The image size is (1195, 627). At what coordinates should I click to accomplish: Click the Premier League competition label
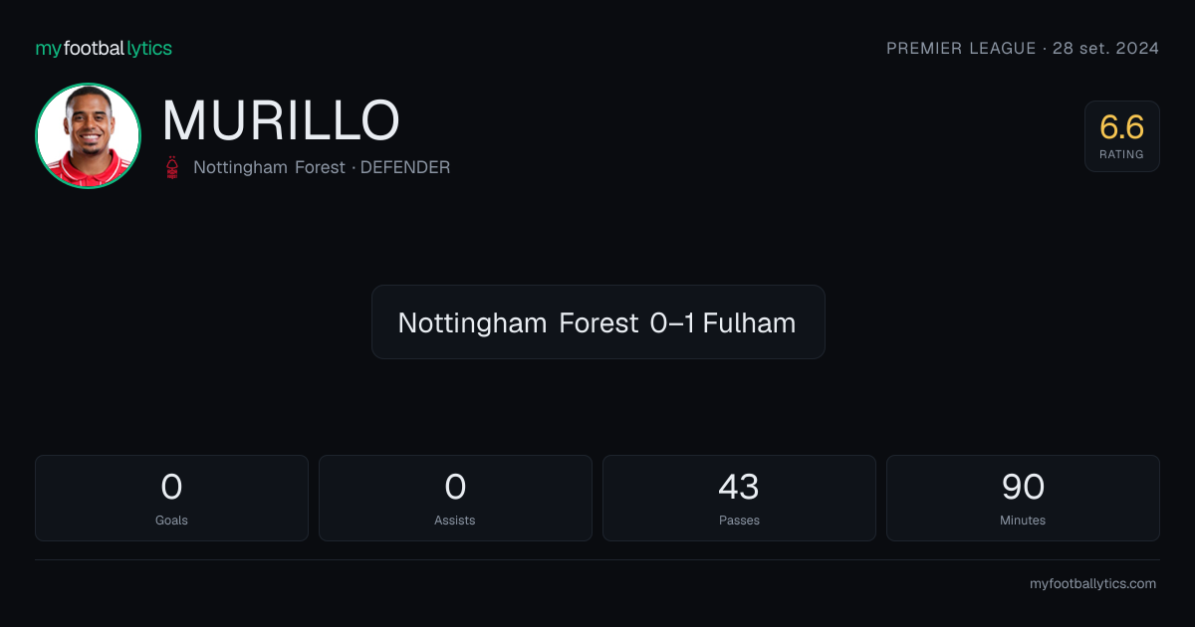click(961, 48)
